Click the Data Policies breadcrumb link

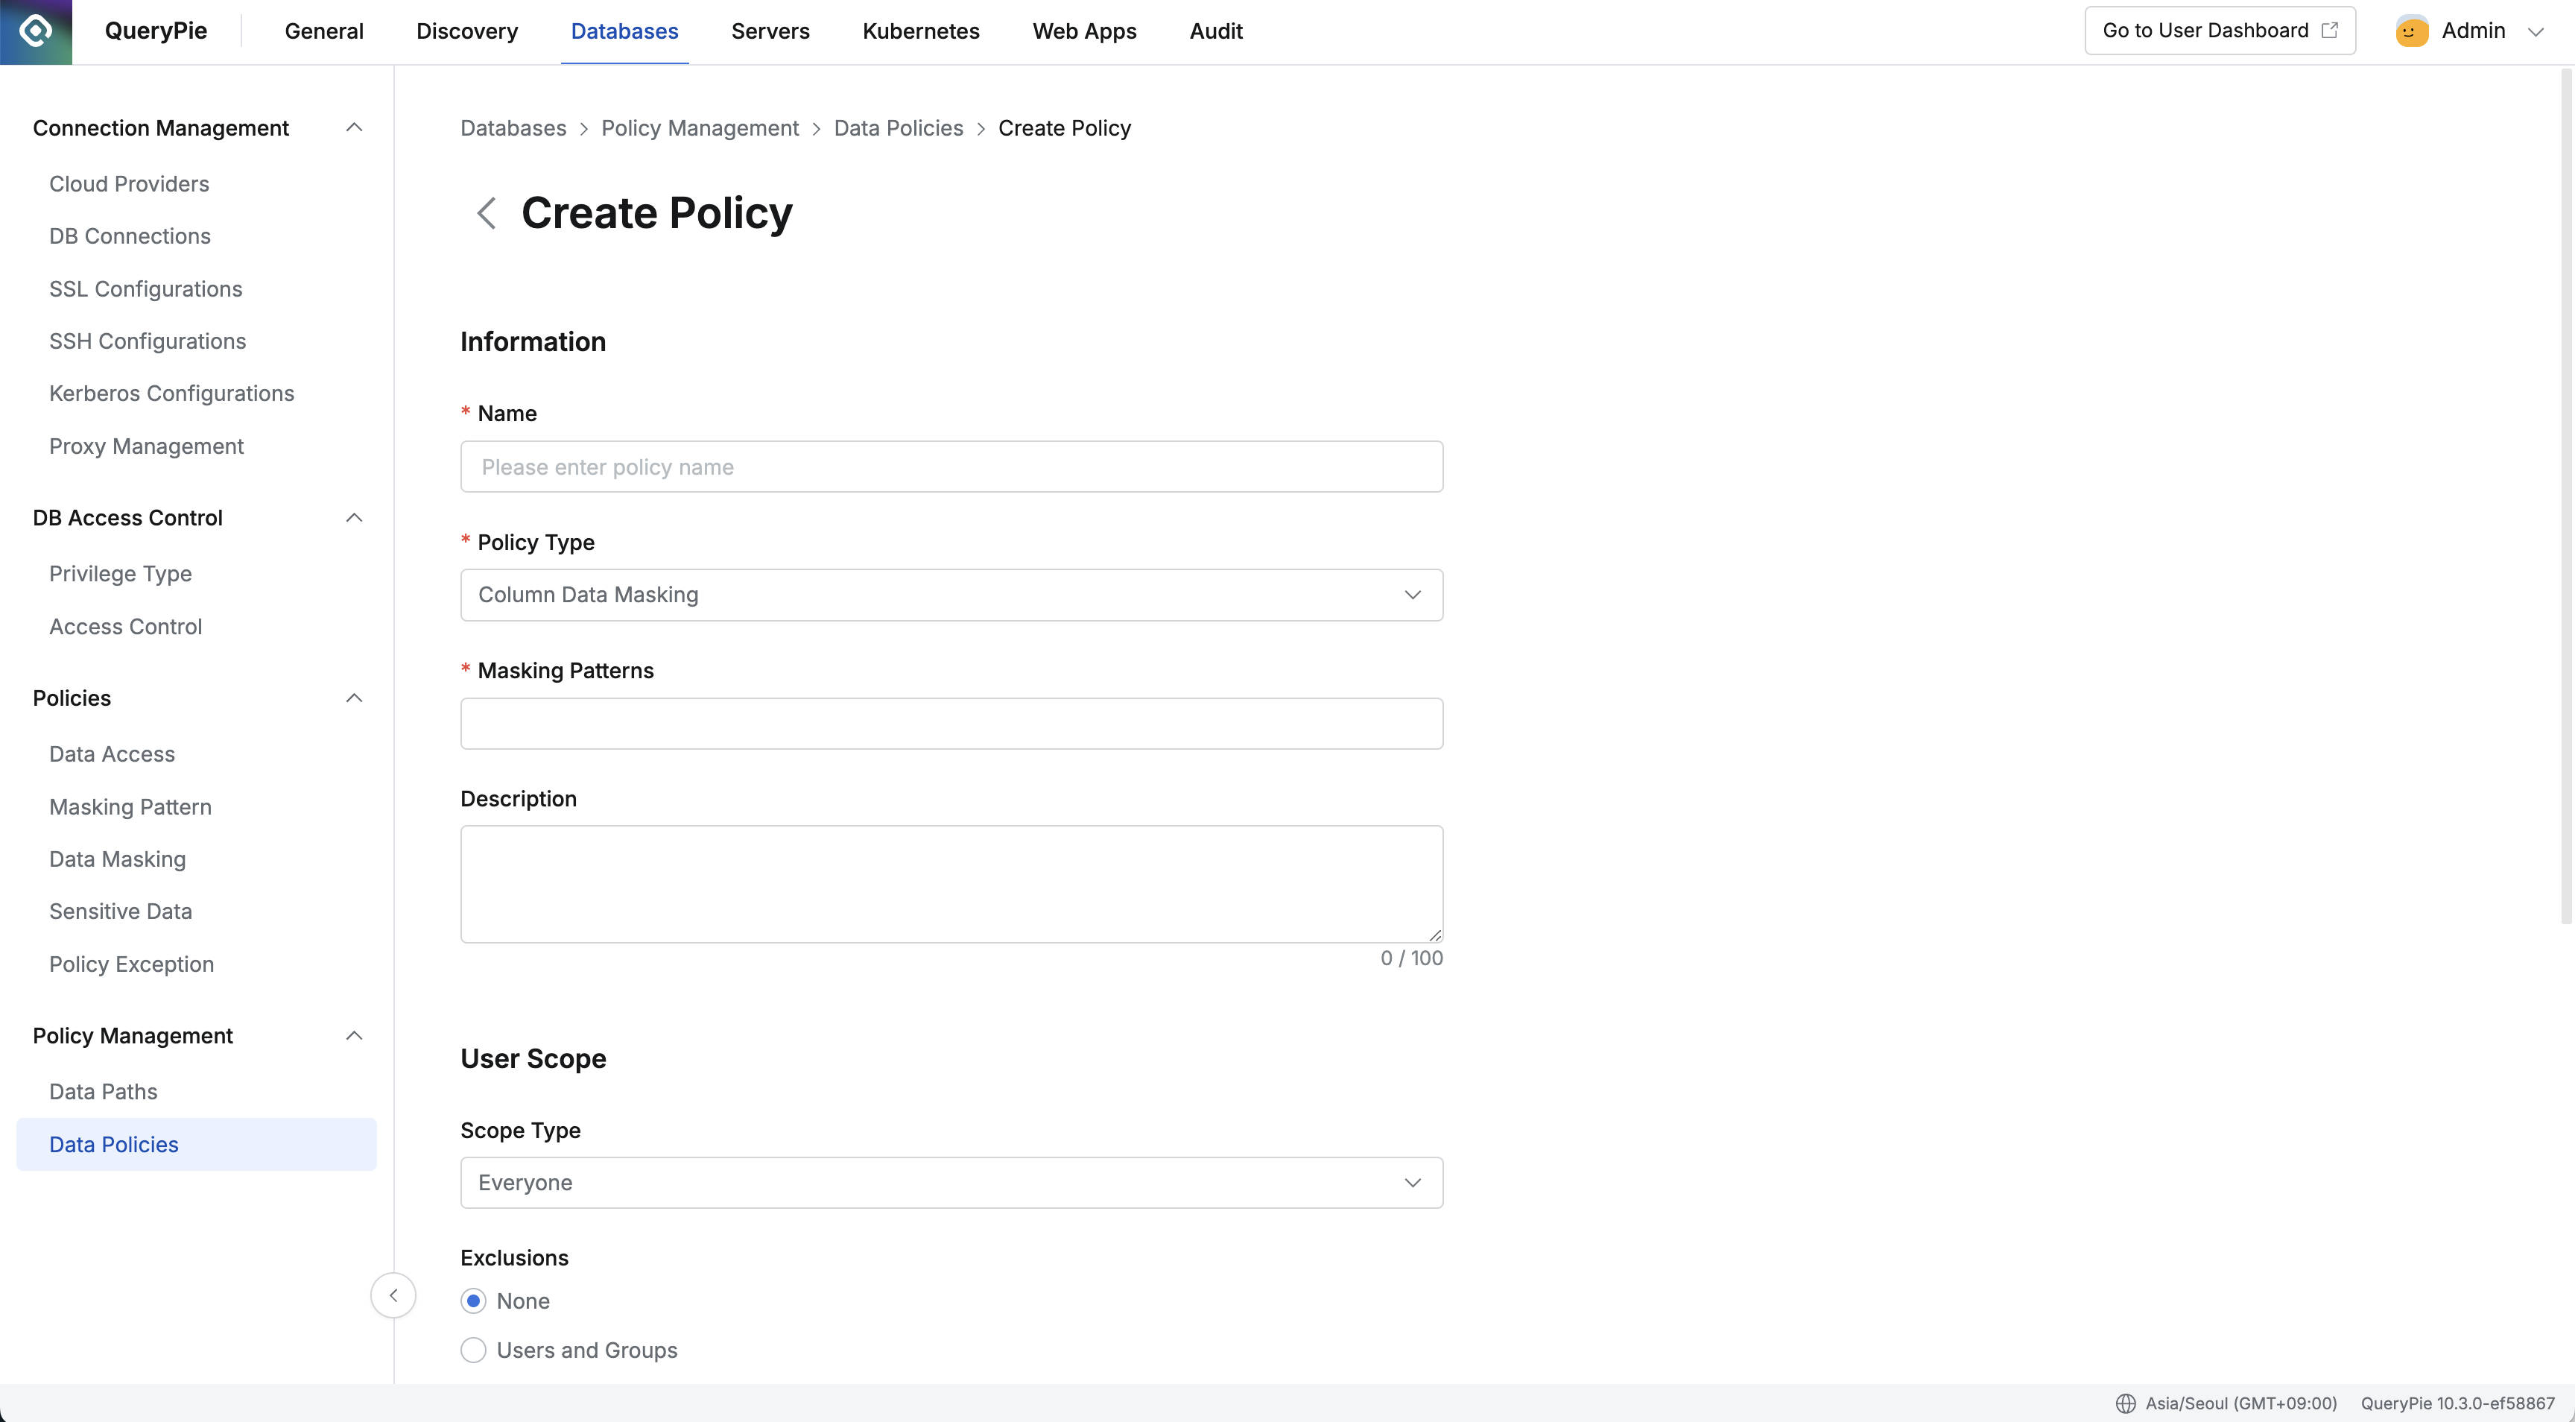click(x=898, y=128)
